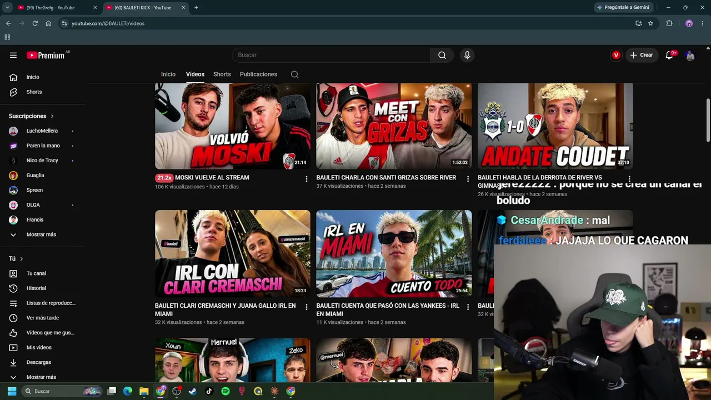Open Microsoft Edge from the taskbar
The height and width of the screenshot is (400, 711).
click(x=128, y=391)
